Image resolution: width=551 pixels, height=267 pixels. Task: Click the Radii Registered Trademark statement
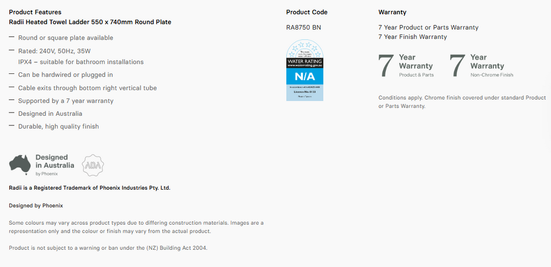[90, 188]
